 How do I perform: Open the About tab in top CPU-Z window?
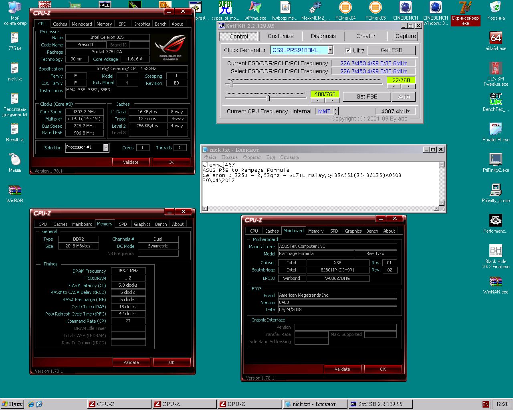tap(178, 24)
